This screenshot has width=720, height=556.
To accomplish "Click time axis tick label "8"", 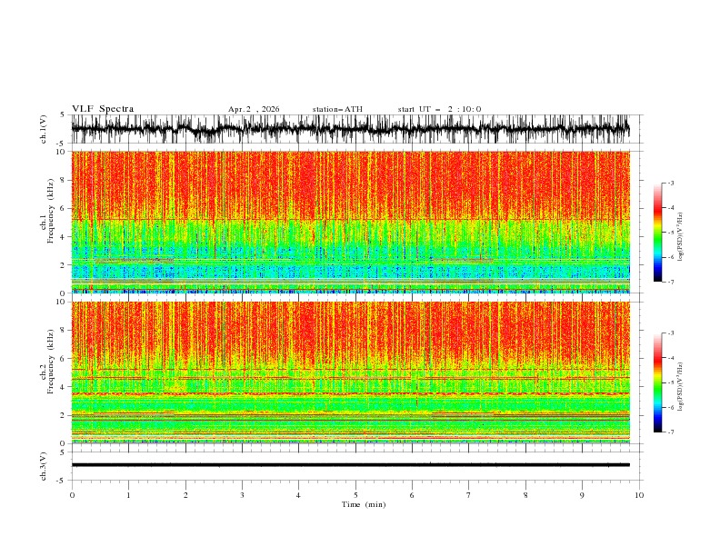I will pyautogui.click(x=525, y=495).
